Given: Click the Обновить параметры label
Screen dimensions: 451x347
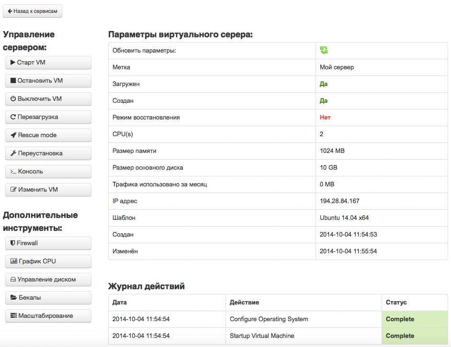Looking at the screenshot, I should pos(144,51).
